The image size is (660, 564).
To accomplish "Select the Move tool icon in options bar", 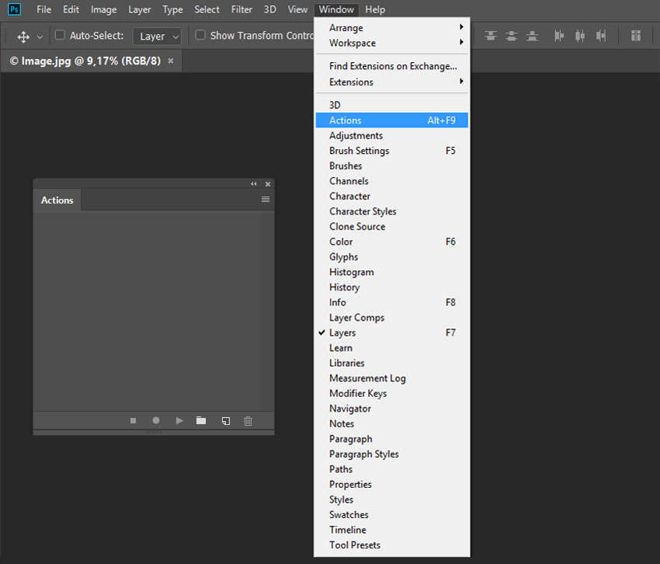I will coord(23,37).
